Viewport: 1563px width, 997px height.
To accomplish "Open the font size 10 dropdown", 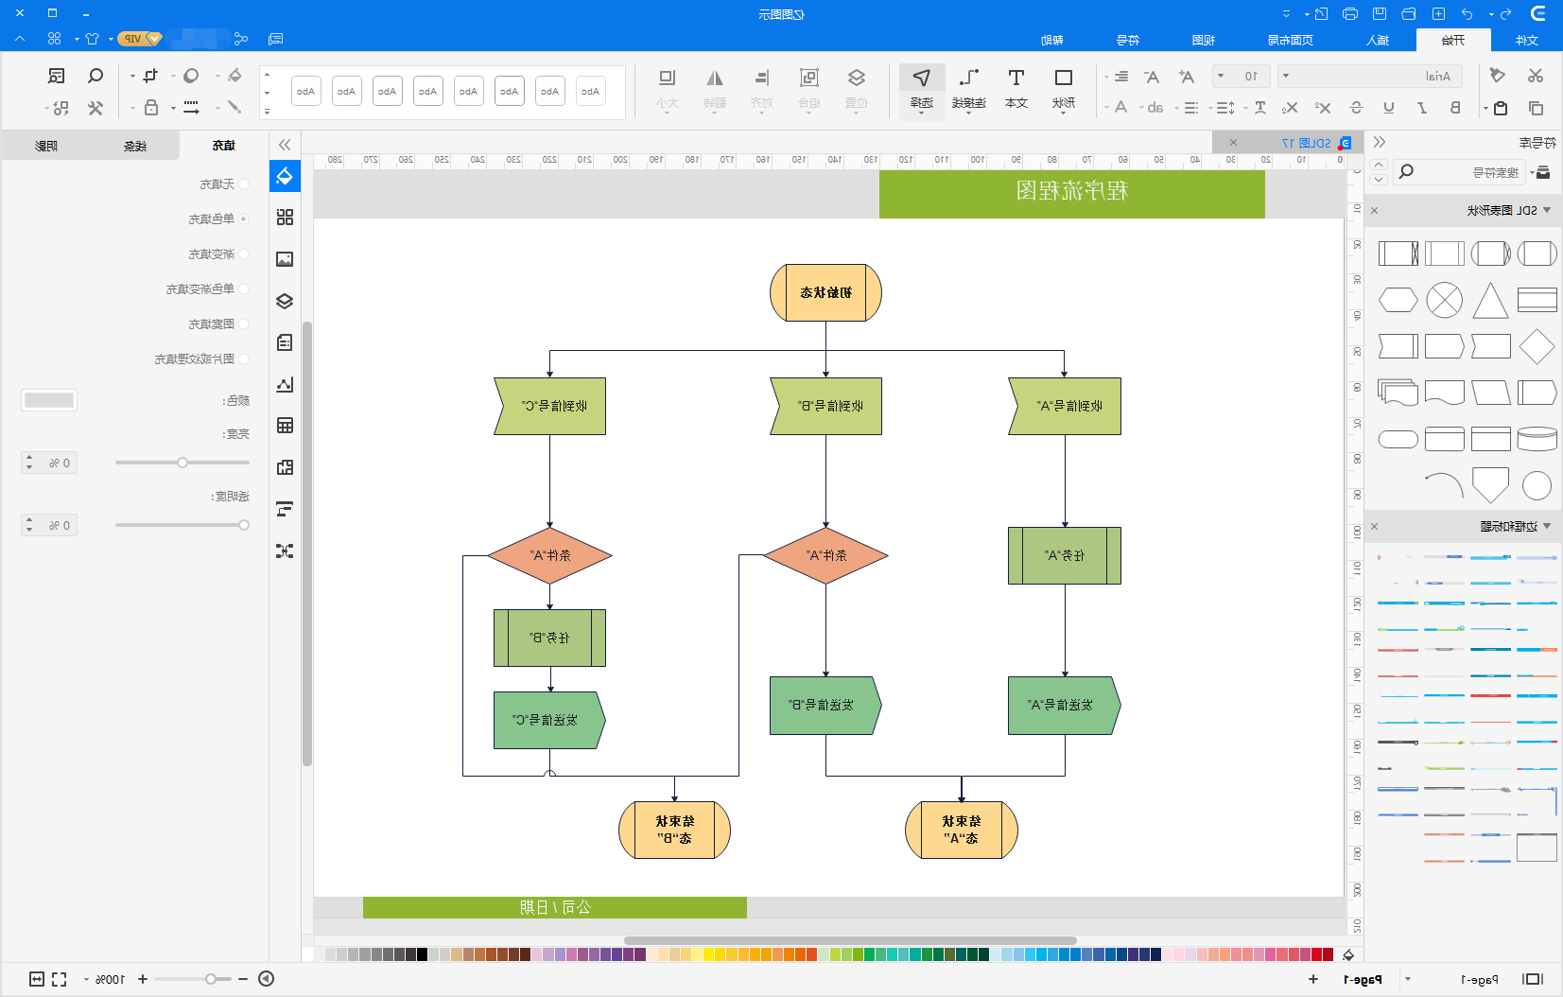I will [1241, 76].
